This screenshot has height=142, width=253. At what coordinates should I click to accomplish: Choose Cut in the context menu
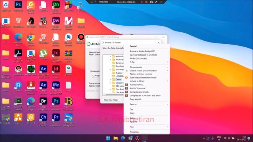point(147,110)
